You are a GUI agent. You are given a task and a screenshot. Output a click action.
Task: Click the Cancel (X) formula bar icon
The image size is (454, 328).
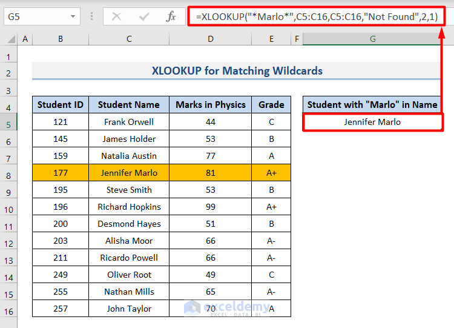116,16
